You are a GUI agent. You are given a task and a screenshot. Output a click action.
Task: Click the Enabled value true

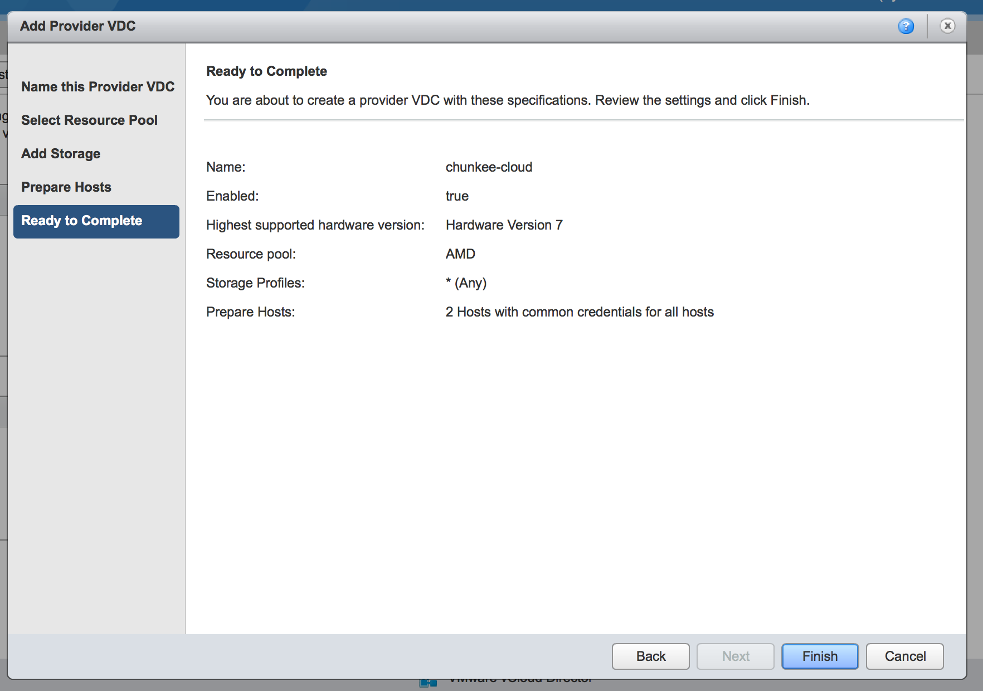(457, 196)
